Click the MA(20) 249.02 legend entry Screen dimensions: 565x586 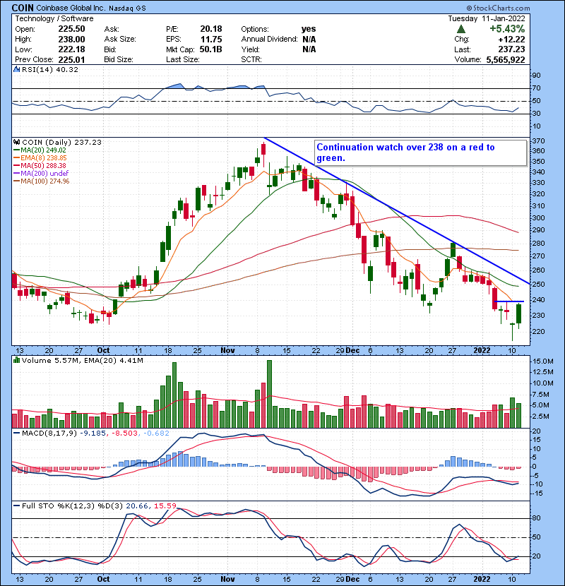click(40, 150)
